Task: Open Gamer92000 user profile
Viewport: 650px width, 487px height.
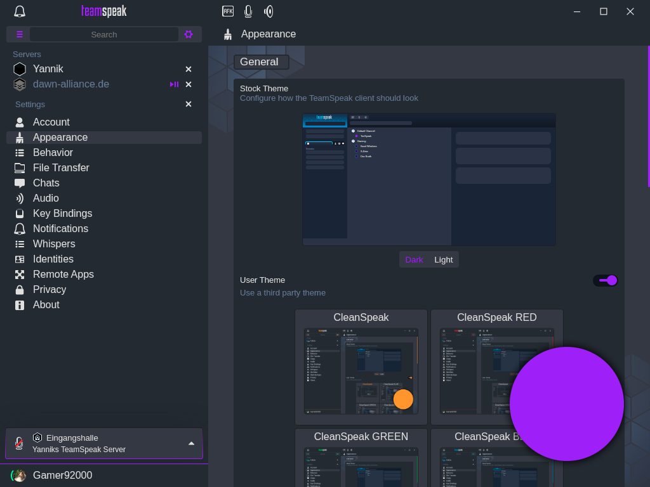Action: (x=63, y=475)
